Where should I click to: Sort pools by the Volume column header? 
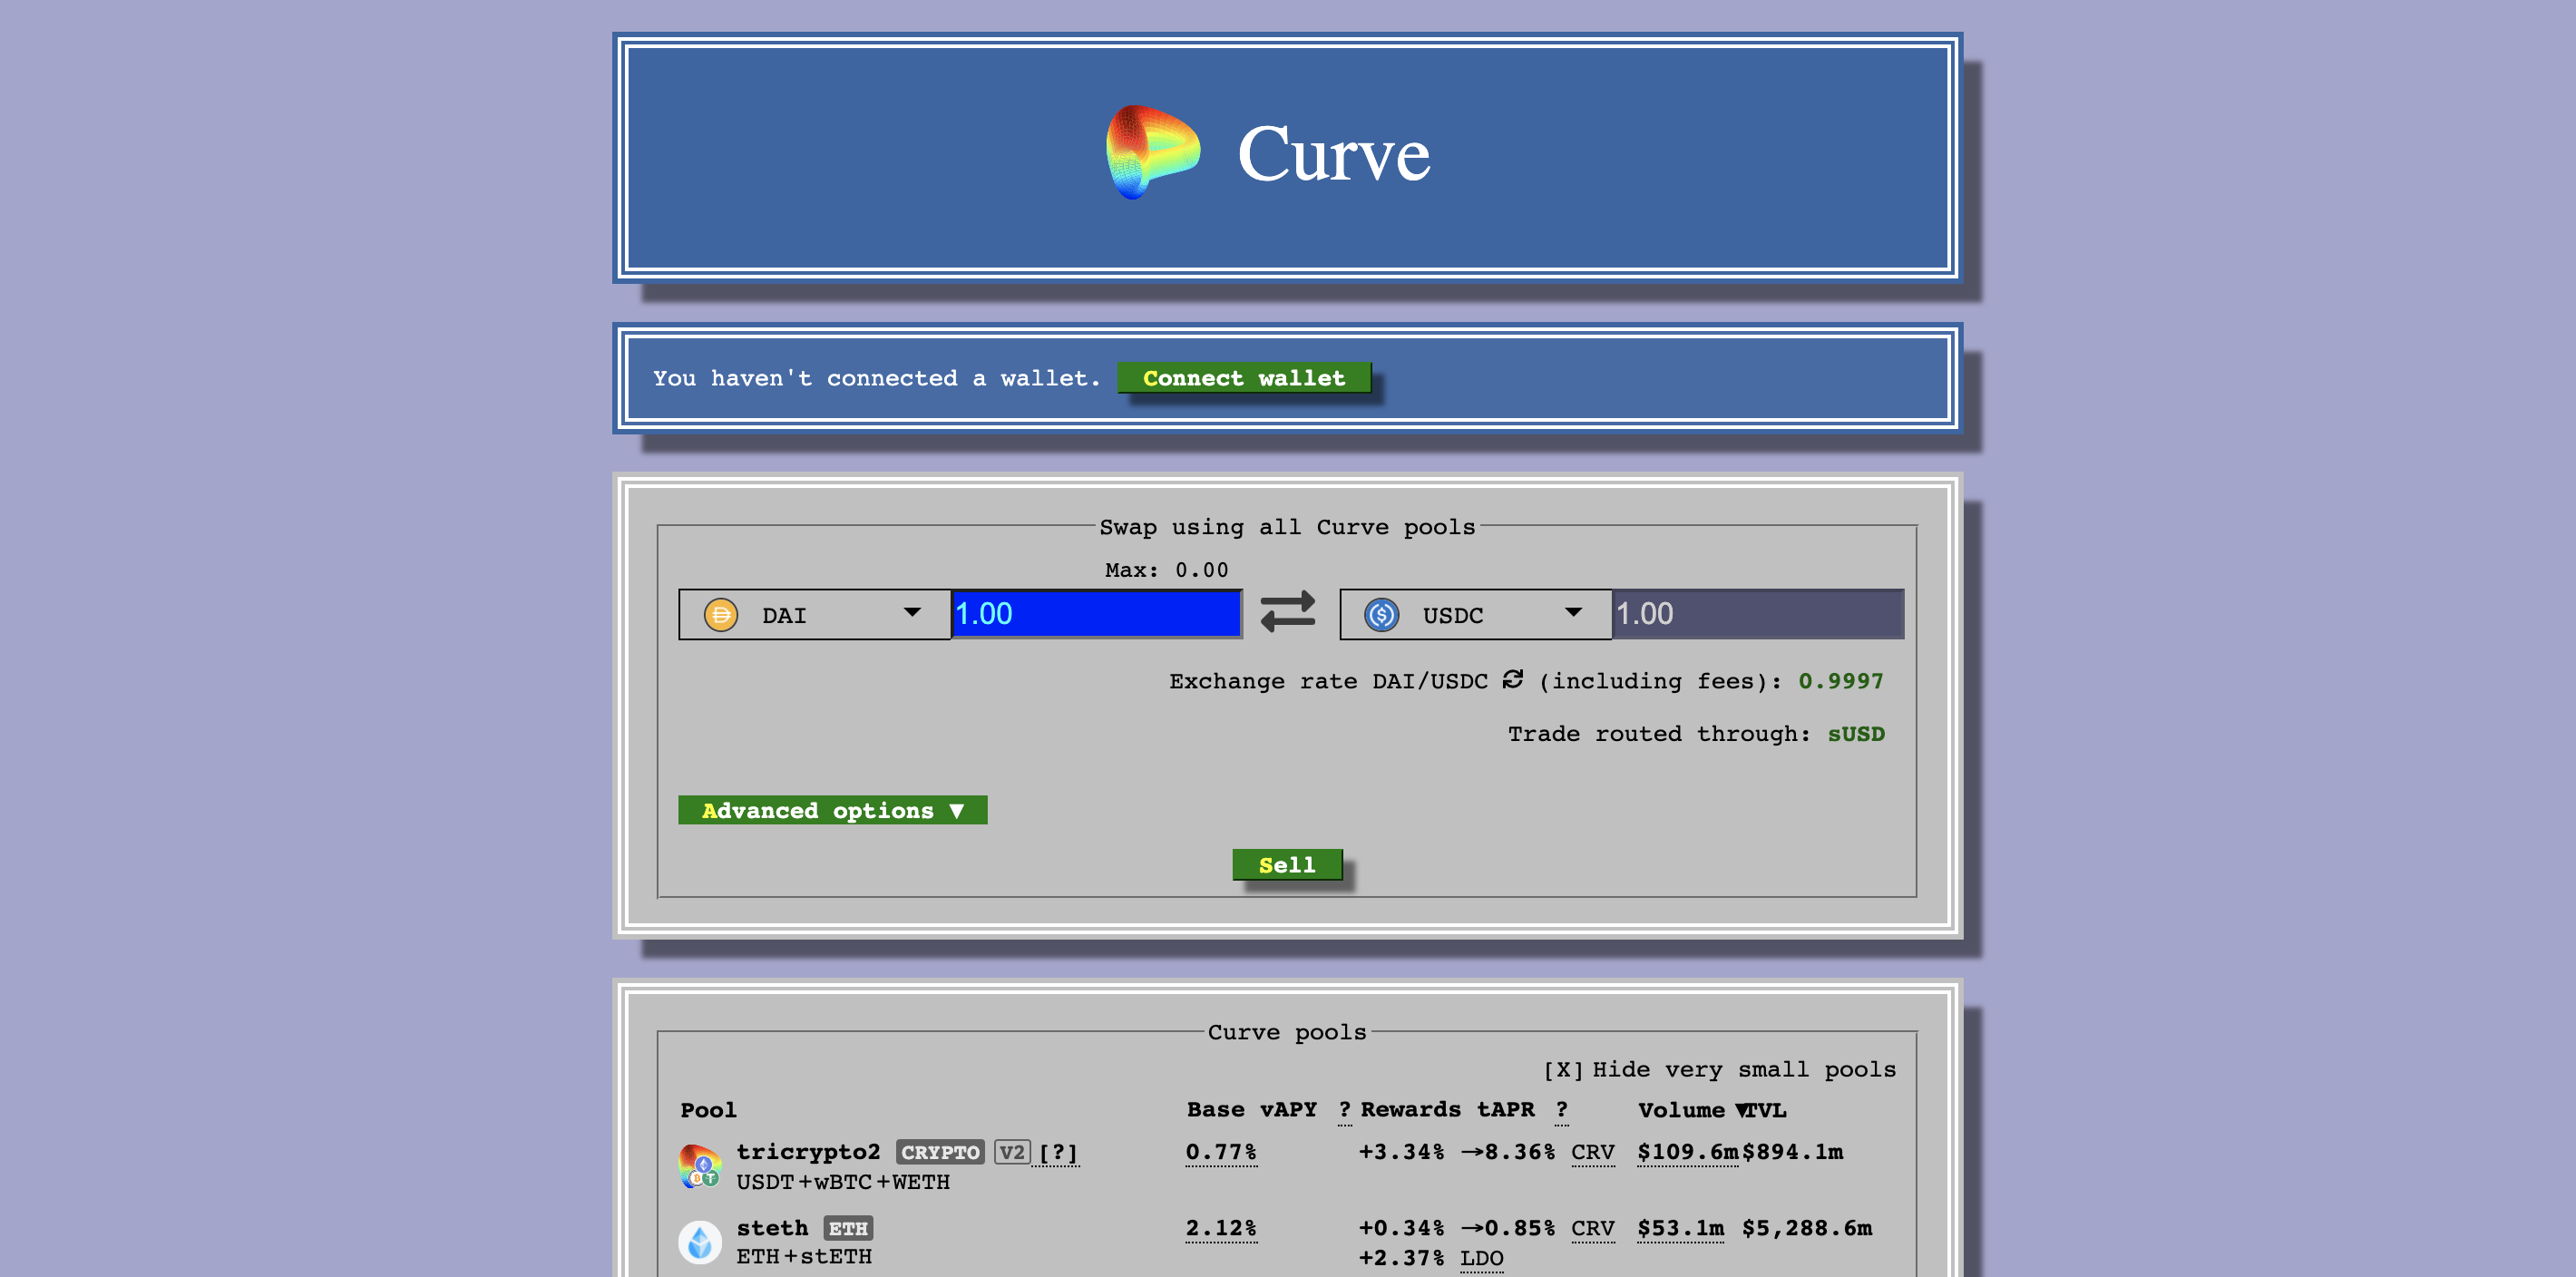point(1680,1110)
